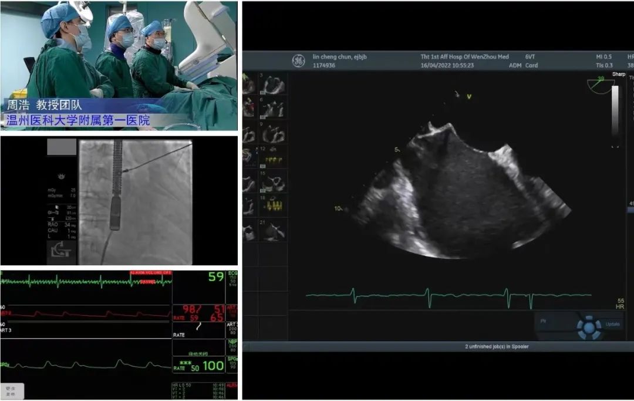Click the eye icon in fluoroscopy sidebar

click(x=61, y=176)
